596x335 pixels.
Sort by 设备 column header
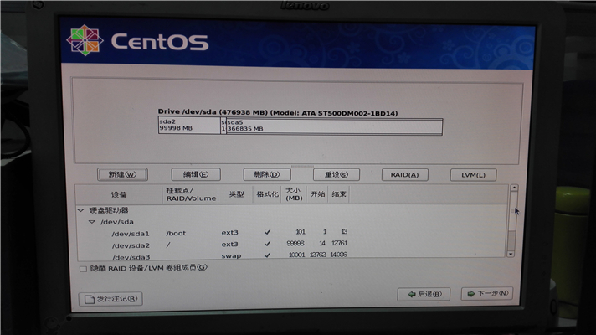click(119, 194)
